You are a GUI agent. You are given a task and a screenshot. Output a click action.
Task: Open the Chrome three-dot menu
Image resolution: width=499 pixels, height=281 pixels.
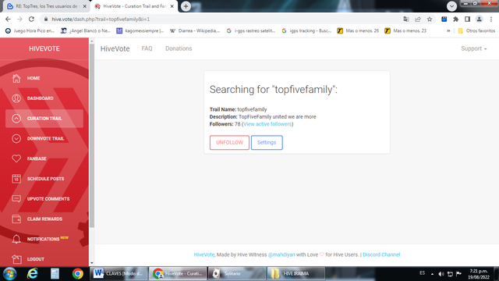[491, 19]
